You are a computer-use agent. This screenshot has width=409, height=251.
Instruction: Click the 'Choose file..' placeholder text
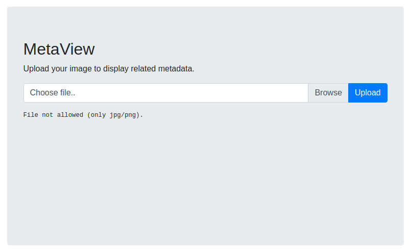coord(53,93)
